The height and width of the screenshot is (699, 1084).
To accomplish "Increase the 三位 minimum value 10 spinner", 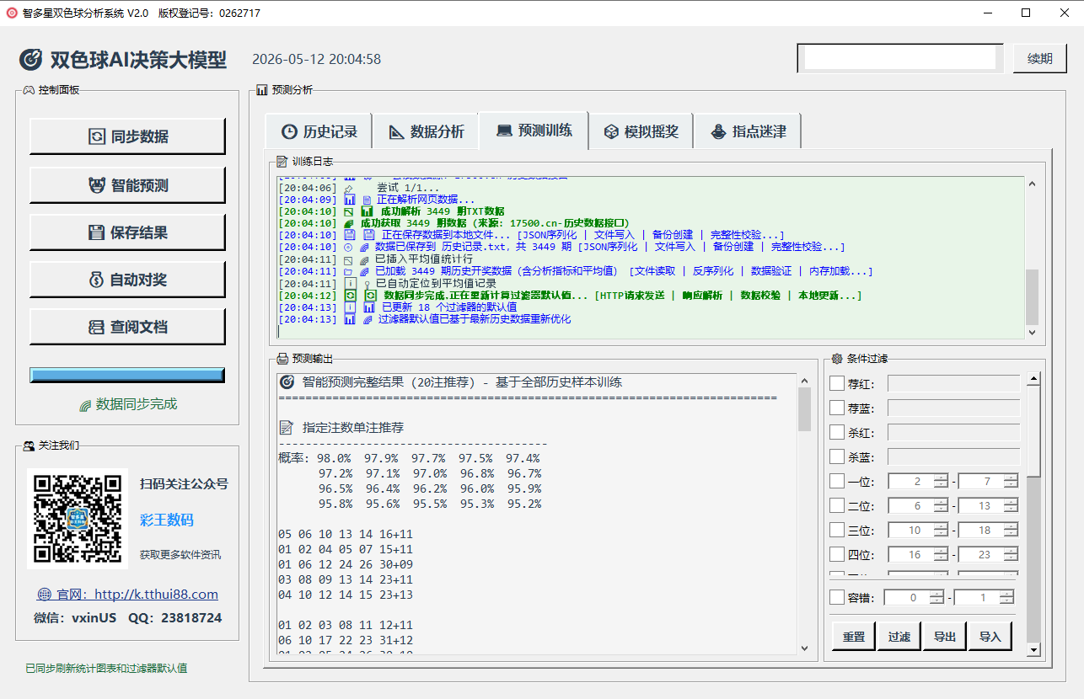I will (x=942, y=527).
